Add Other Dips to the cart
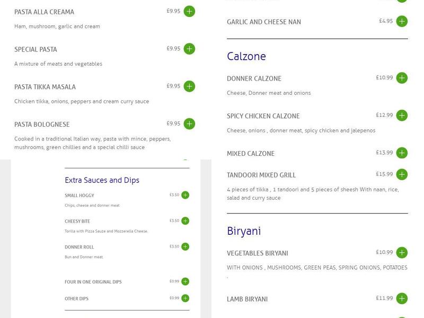Viewport: 424px width, 318px height. coord(184,298)
